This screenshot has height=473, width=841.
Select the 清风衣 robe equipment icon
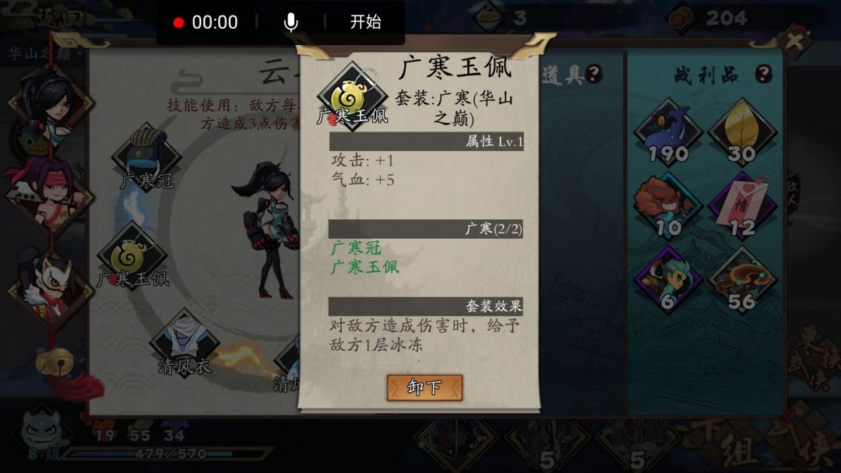[x=185, y=343]
